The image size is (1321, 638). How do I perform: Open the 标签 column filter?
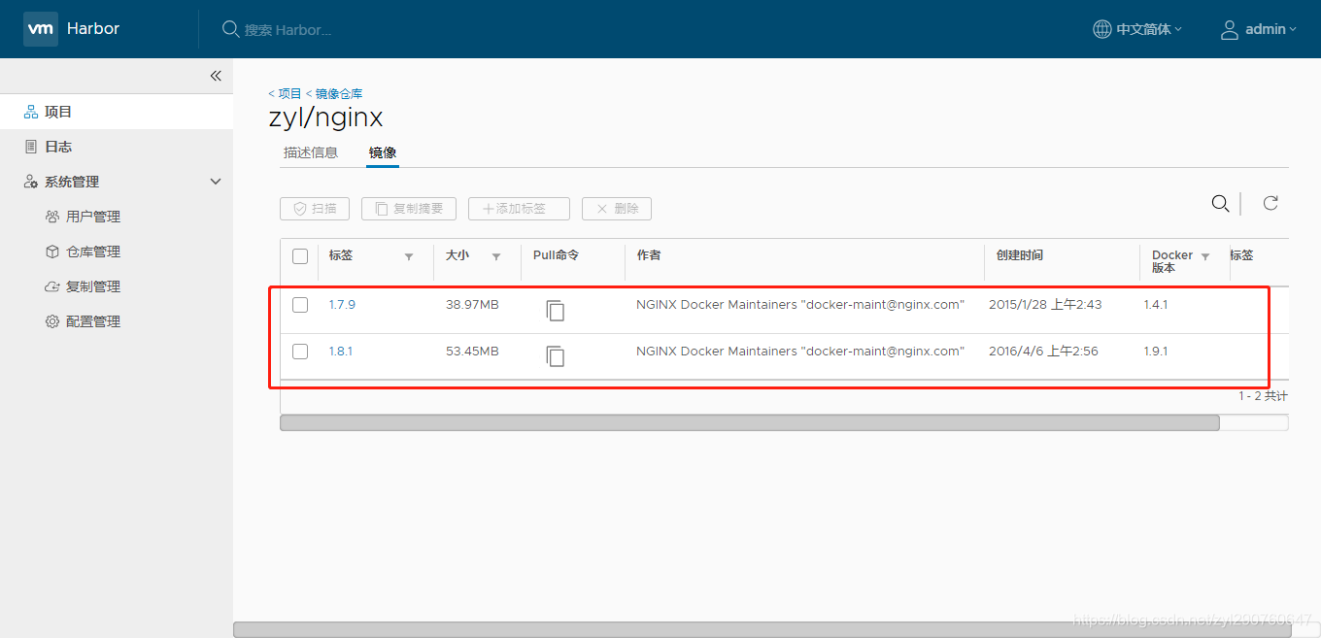point(409,256)
